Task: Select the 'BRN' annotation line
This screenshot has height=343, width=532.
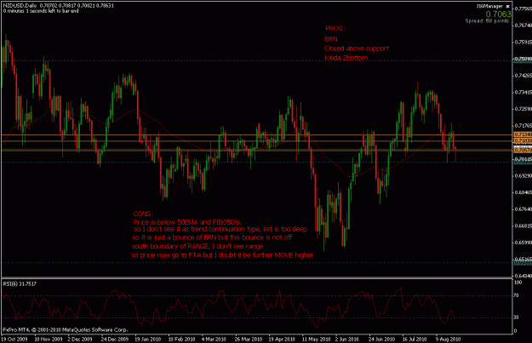Action: 331,39
